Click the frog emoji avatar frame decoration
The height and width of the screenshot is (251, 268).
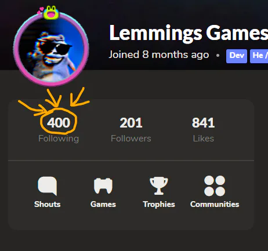click(50, 13)
